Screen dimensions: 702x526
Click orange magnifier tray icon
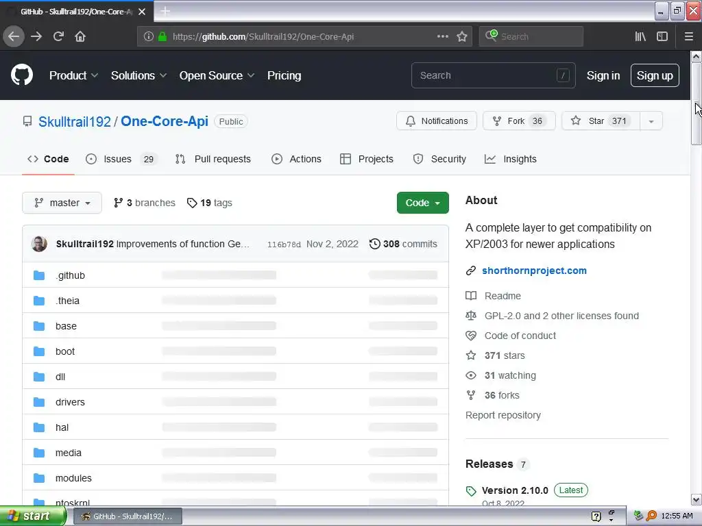point(651,516)
